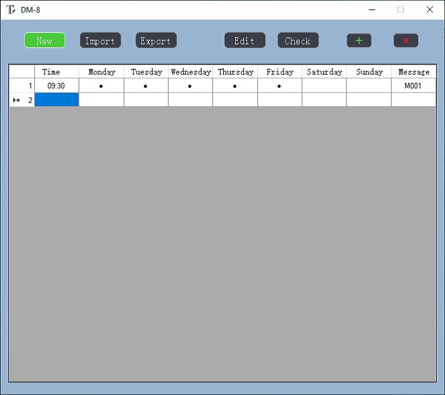This screenshot has width=445, height=395.
Task: Enable Sunday cell in row 1
Action: [369, 86]
